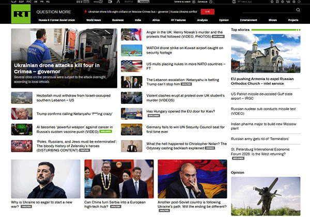Open Has Hungary opened EU door article

pyautogui.click(x=181, y=111)
